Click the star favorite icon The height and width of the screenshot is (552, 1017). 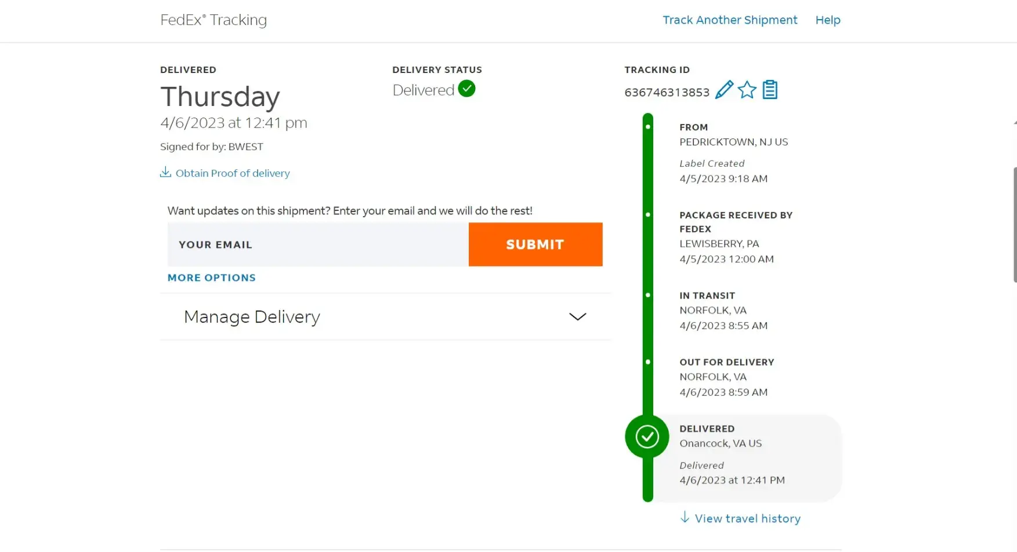(x=747, y=90)
